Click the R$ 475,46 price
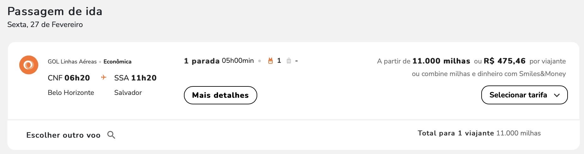584x154 pixels. (504, 61)
